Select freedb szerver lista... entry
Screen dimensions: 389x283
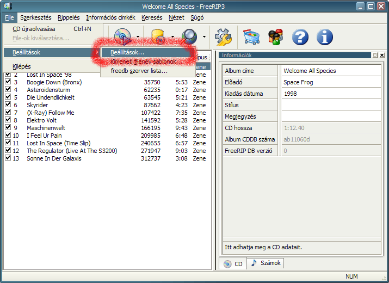tap(147, 71)
